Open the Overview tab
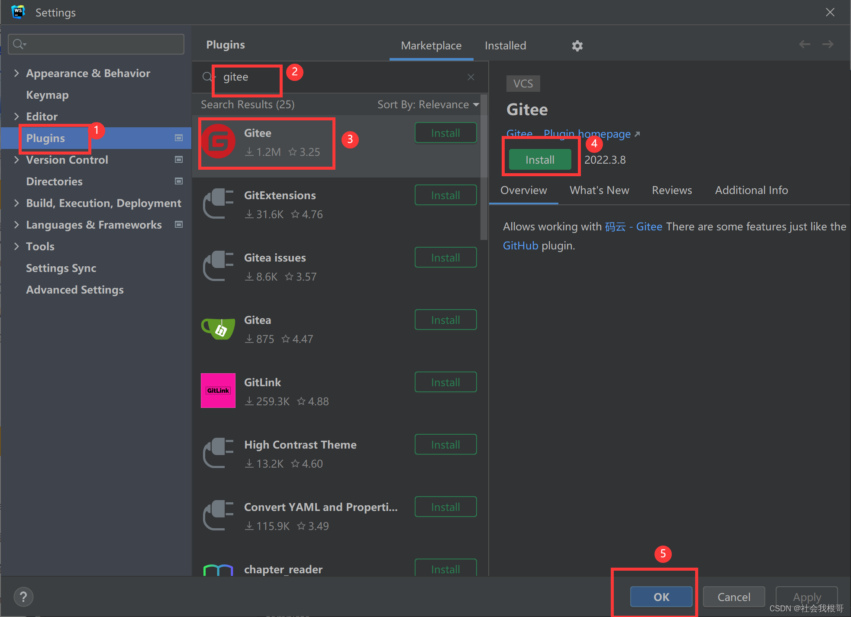The height and width of the screenshot is (617, 851). tap(523, 190)
